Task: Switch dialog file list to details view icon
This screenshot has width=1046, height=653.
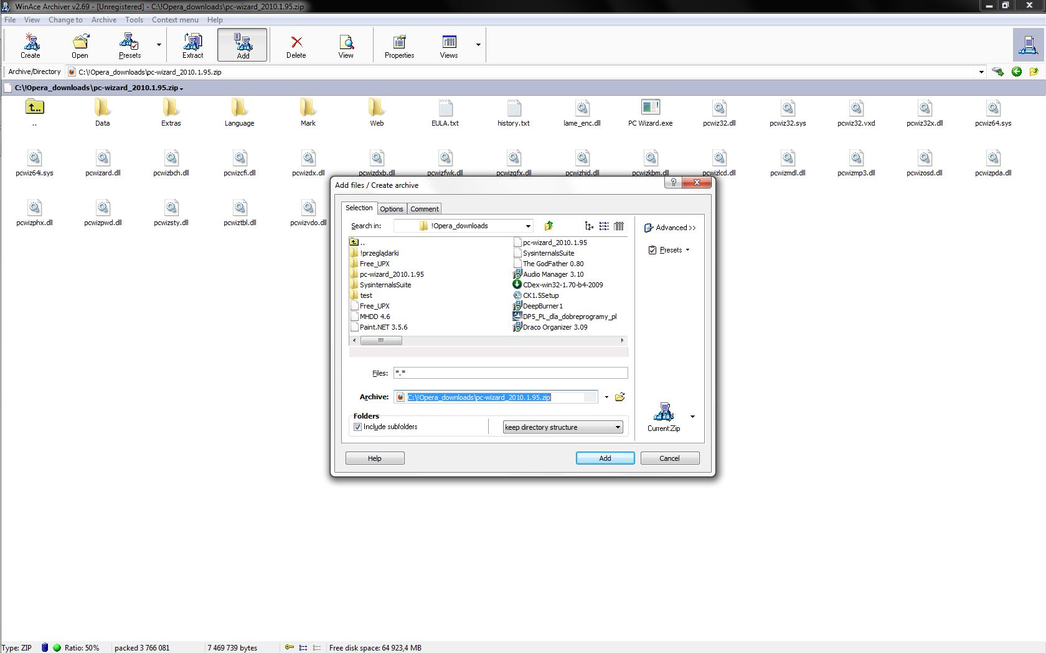Action: coord(619,226)
